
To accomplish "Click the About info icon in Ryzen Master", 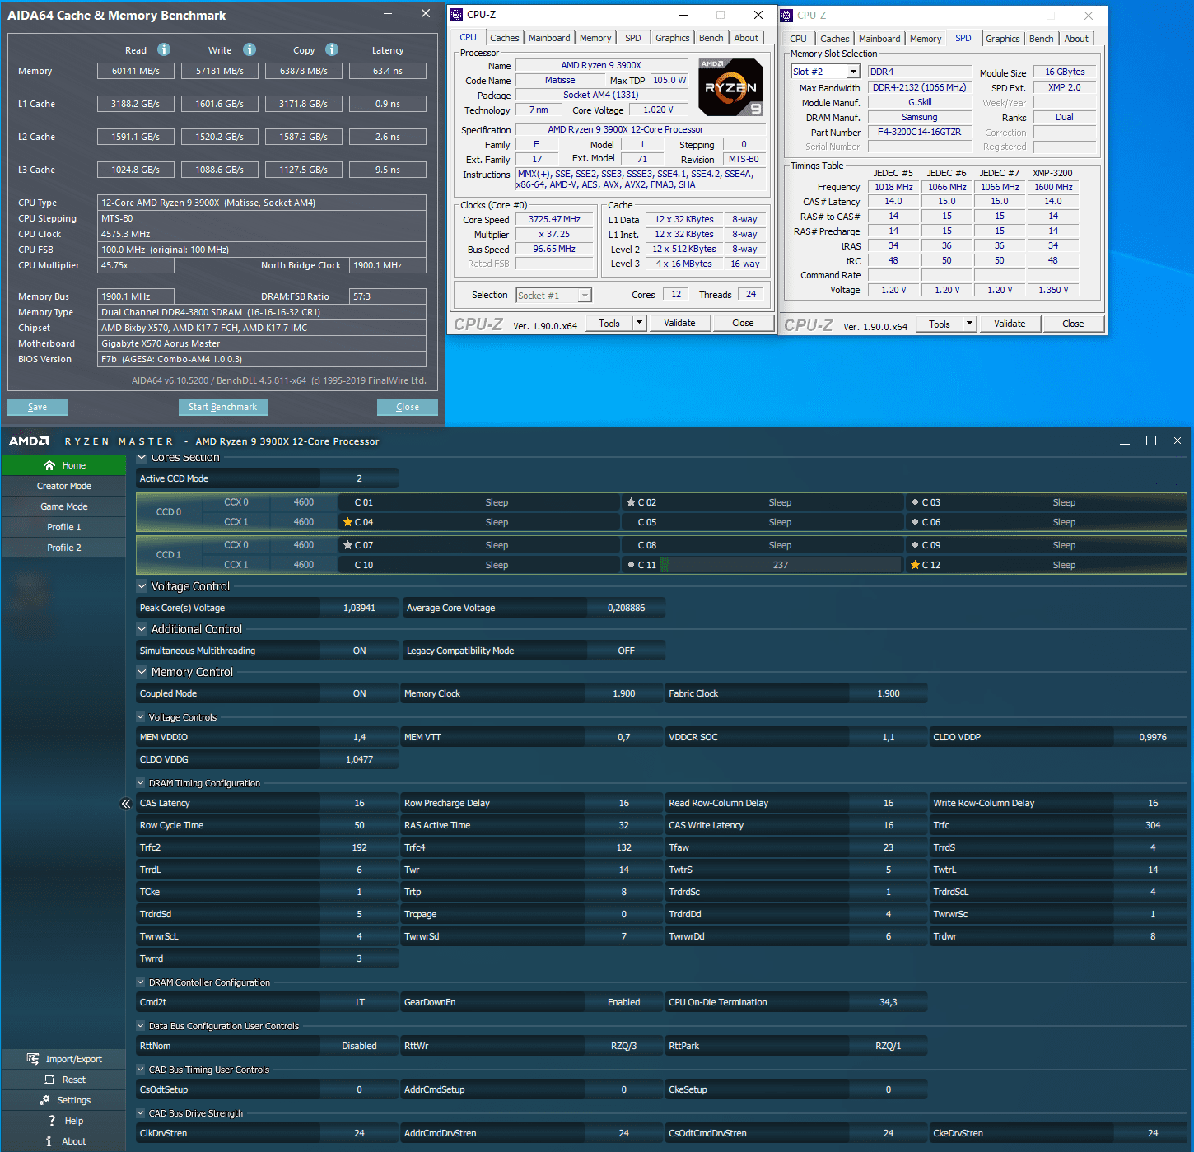I will point(49,1141).
